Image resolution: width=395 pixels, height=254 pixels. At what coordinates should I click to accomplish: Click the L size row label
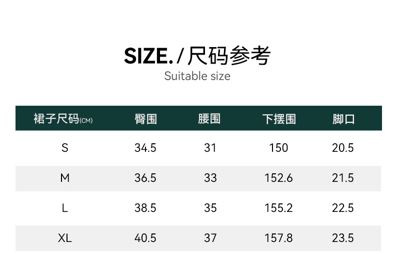click(64, 208)
